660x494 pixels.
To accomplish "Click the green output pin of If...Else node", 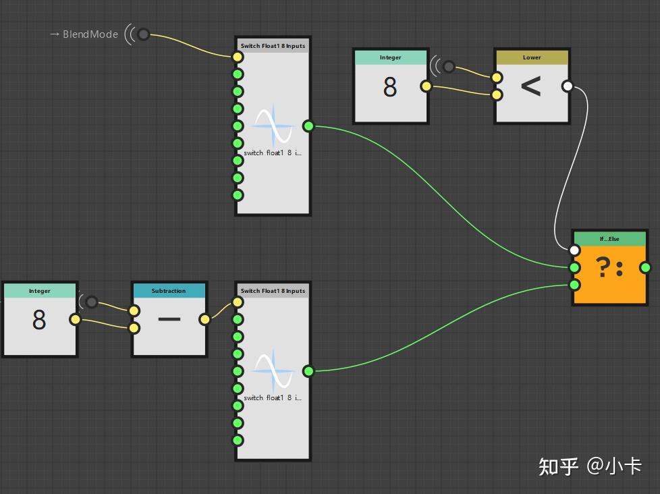I will 645,268.
